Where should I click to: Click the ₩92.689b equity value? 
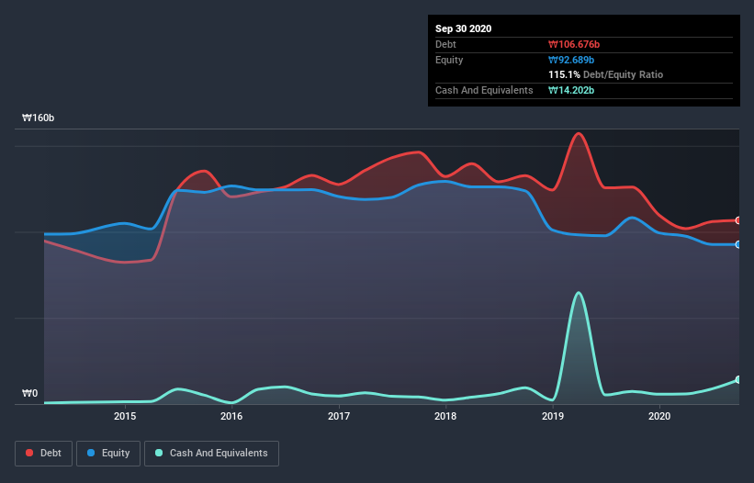[571, 60]
